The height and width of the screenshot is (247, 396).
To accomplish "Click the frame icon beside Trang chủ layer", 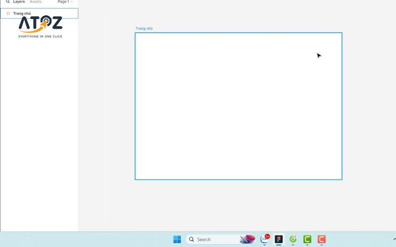I will point(8,13).
